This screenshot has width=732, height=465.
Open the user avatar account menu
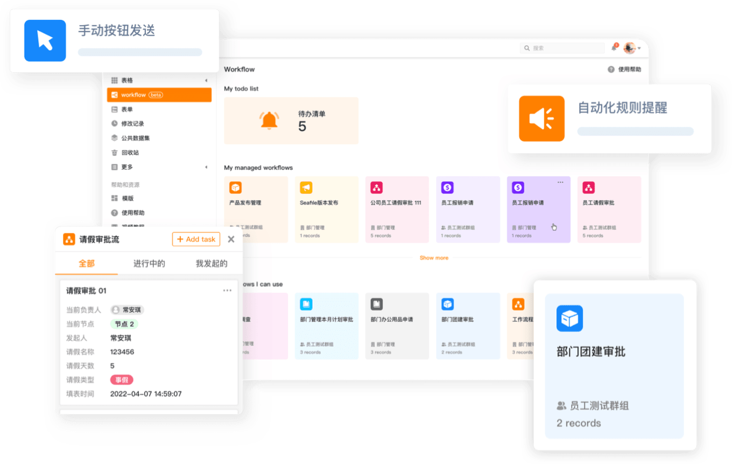point(630,48)
